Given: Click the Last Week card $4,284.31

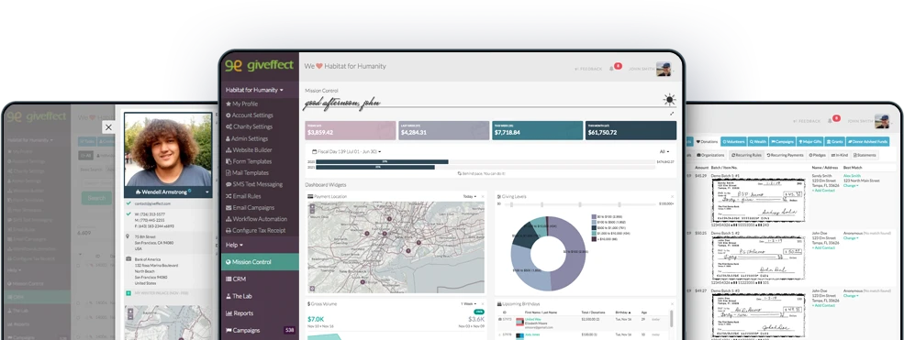Looking at the screenshot, I should 443,130.
